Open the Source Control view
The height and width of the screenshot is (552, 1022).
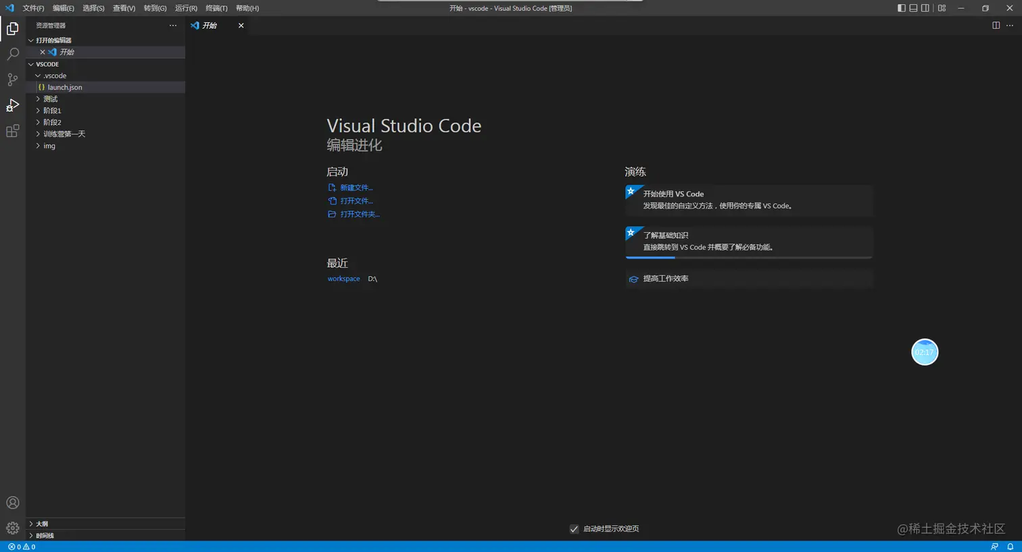pos(12,80)
